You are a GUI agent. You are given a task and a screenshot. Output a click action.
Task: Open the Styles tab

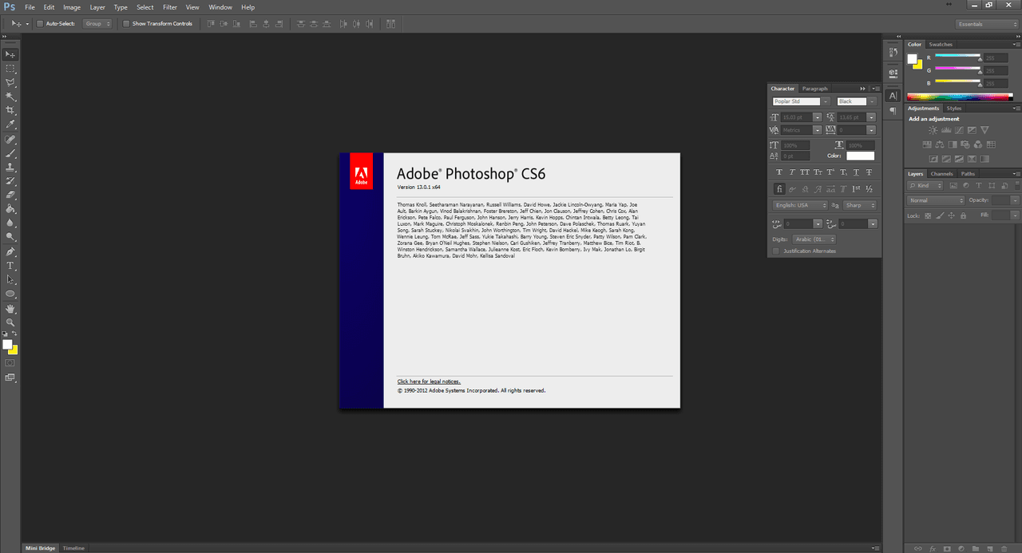[x=954, y=109]
